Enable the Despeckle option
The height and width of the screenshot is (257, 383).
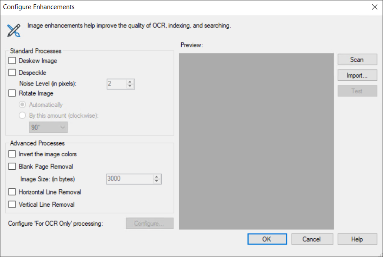12,72
